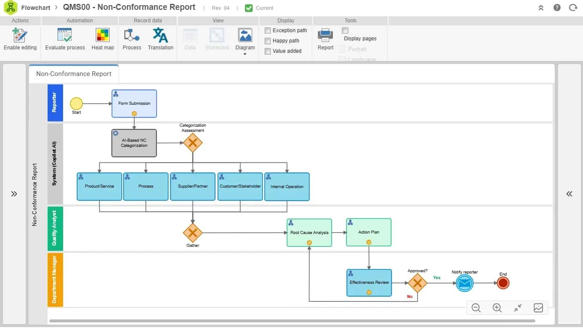Select the Approved? gateway
This screenshot has width=583, height=328.
point(417,283)
